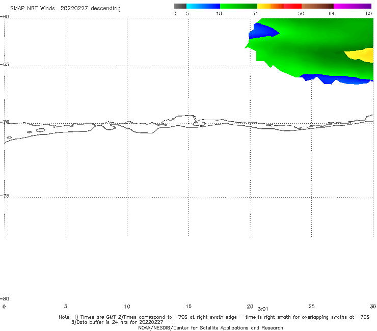Click the color bar label 18
This screenshot has height=331, width=377.
pos(219,13)
